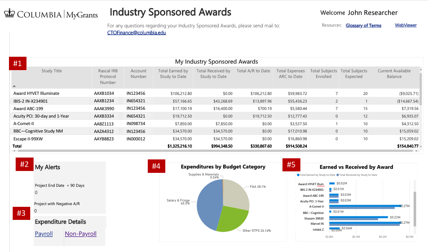Select the A-Comet-II study title
This screenshot has height=252, width=428.
pyautogui.click(x=24, y=124)
